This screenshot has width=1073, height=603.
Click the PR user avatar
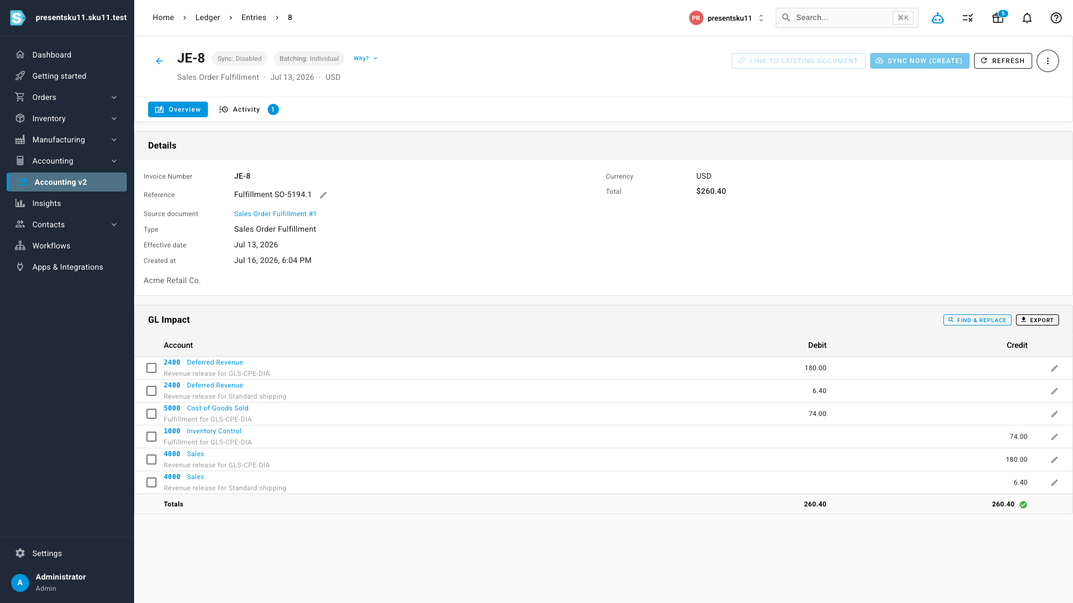[696, 18]
